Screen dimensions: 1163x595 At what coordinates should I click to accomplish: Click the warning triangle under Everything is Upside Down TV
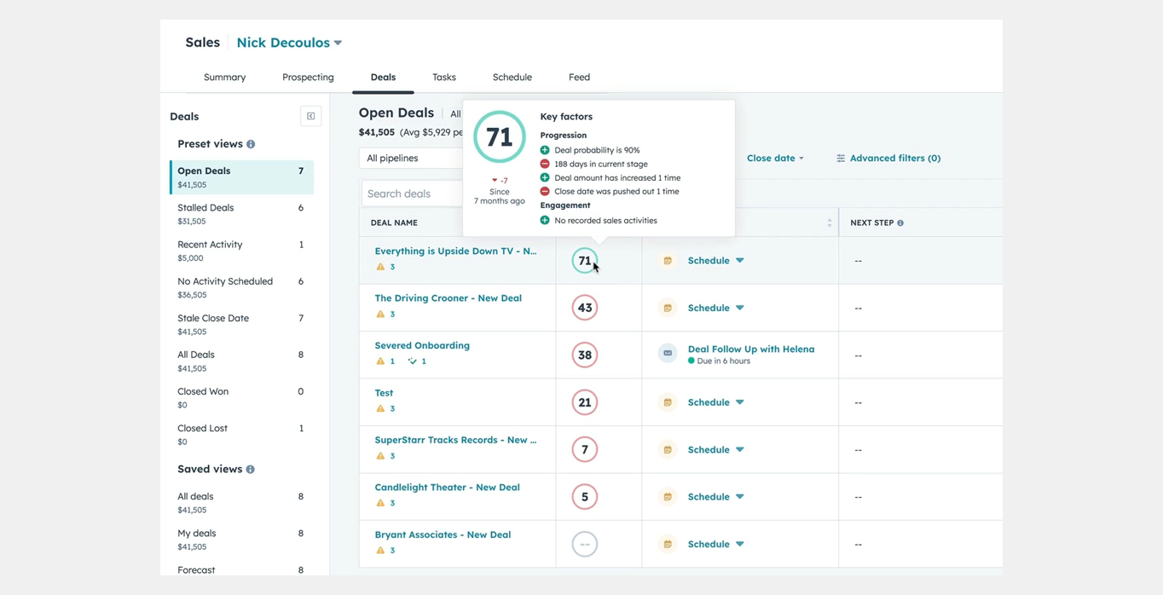[378, 266]
